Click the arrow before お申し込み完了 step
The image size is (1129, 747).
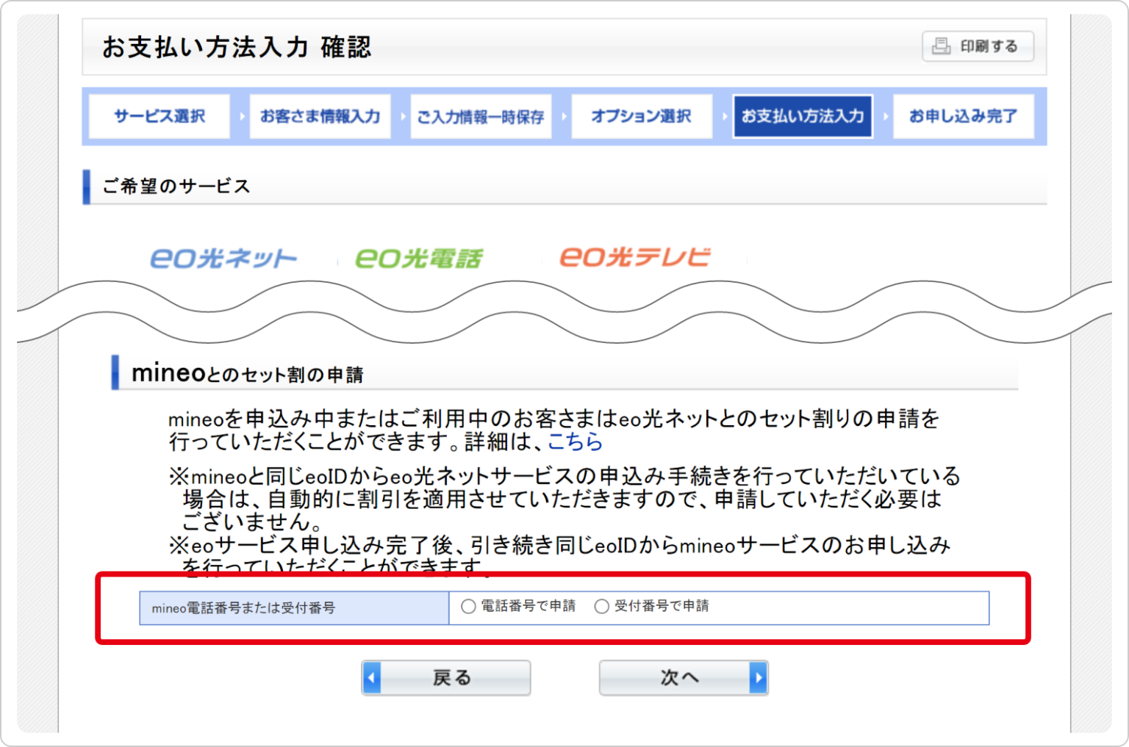[886, 116]
